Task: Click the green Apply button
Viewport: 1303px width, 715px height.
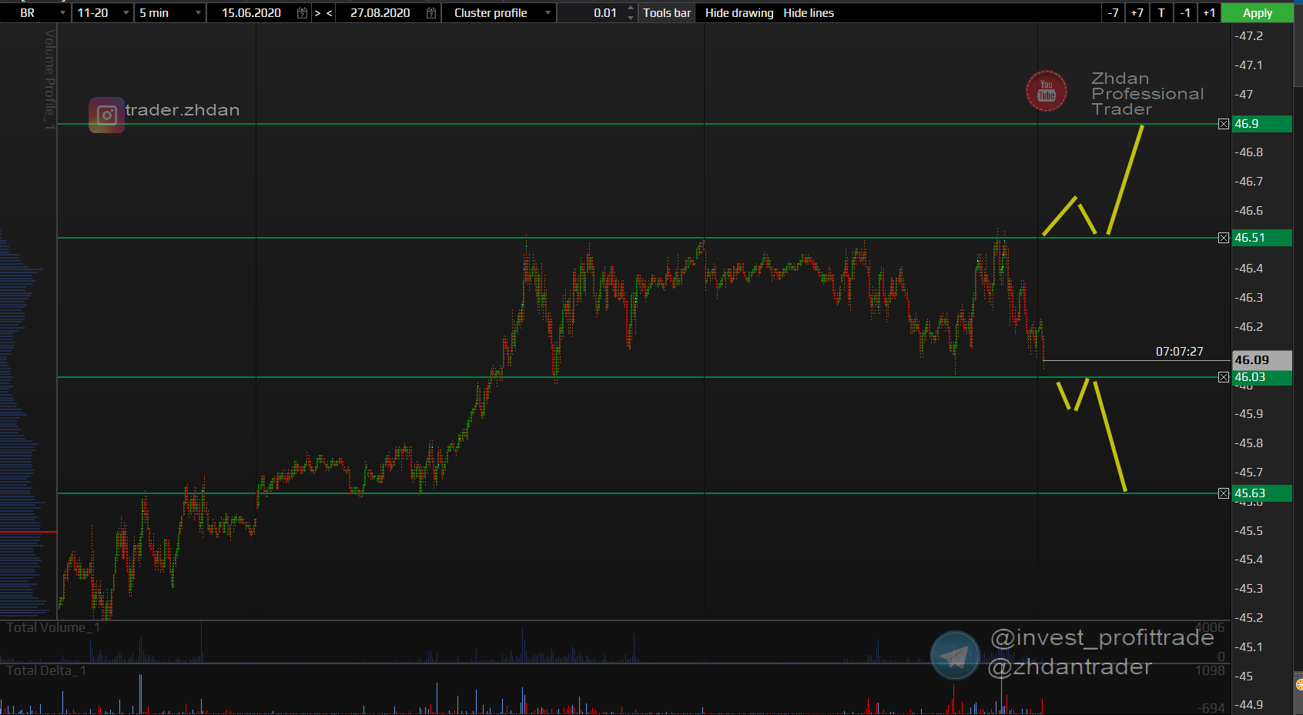Action: [x=1258, y=13]
